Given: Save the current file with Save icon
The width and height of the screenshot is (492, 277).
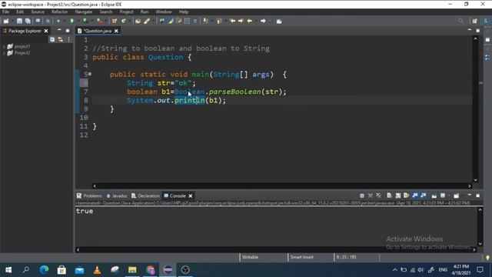Looking at the screenshot, I should [19, 21].
